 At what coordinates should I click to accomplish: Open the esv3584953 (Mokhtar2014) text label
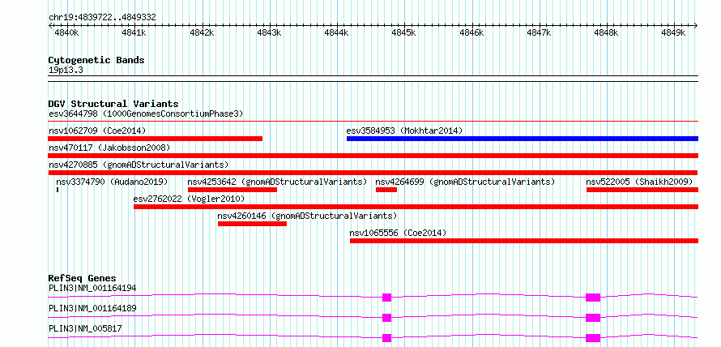(x=404, y=131)
